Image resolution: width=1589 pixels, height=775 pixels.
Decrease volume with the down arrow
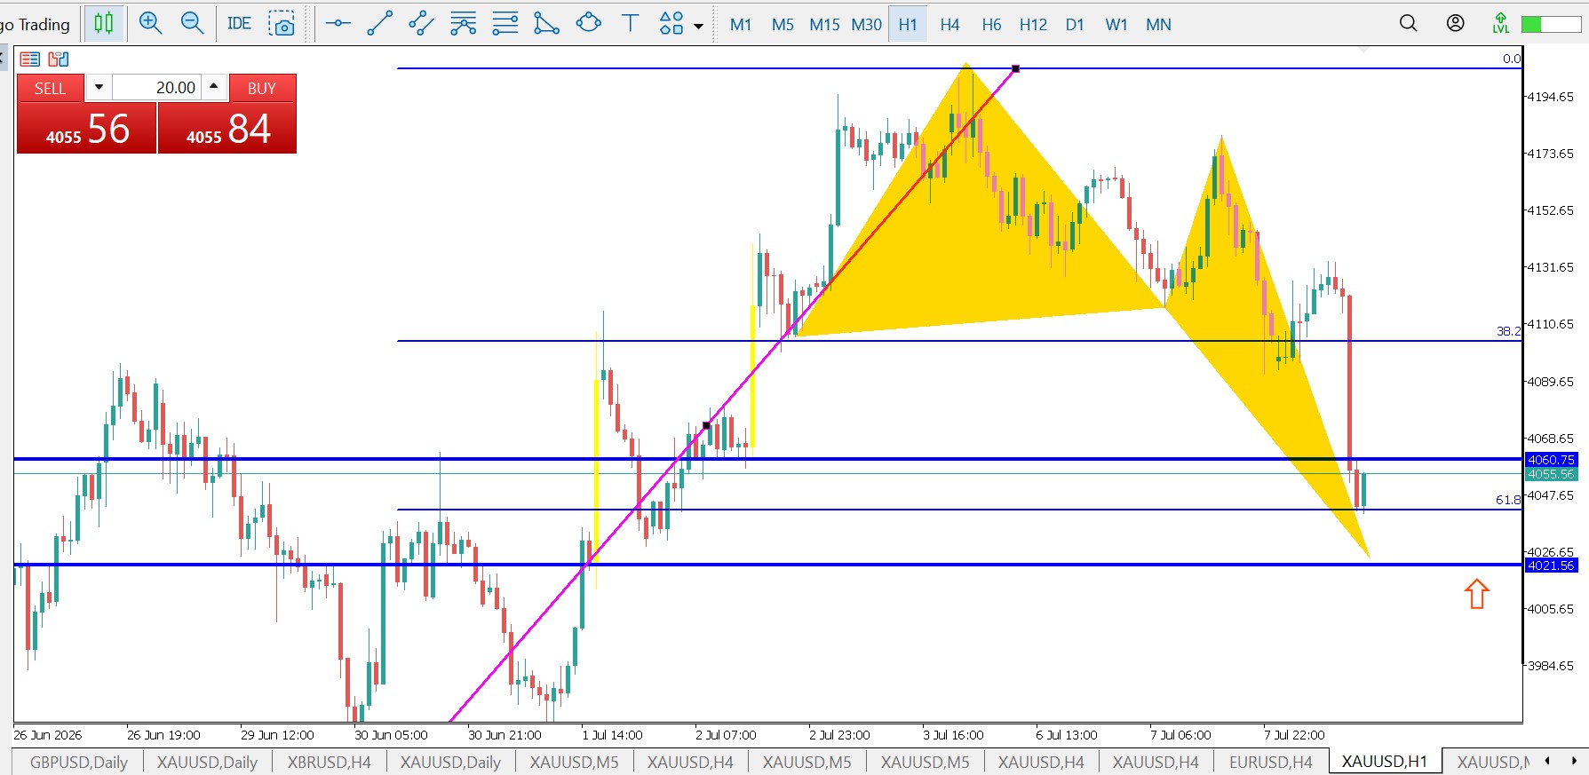coord(99,87)
